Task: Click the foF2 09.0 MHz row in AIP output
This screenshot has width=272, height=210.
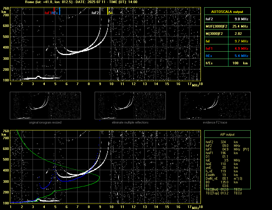Action: [223, 146]
